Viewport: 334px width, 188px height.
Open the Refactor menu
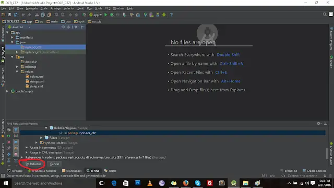click(69, 8)
